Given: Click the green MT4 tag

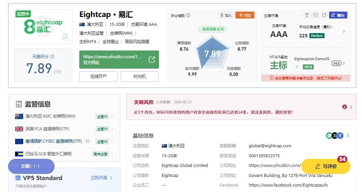Looking at the screenshot, I should pos(308,67).
